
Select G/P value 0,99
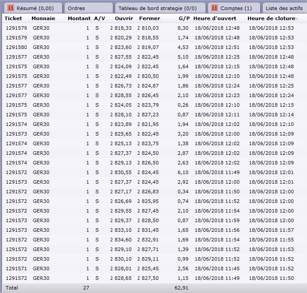point(183,259)
